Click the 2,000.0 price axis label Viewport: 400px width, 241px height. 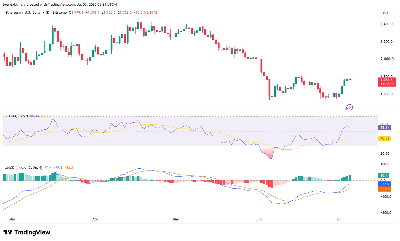click(x=387, y=59)
